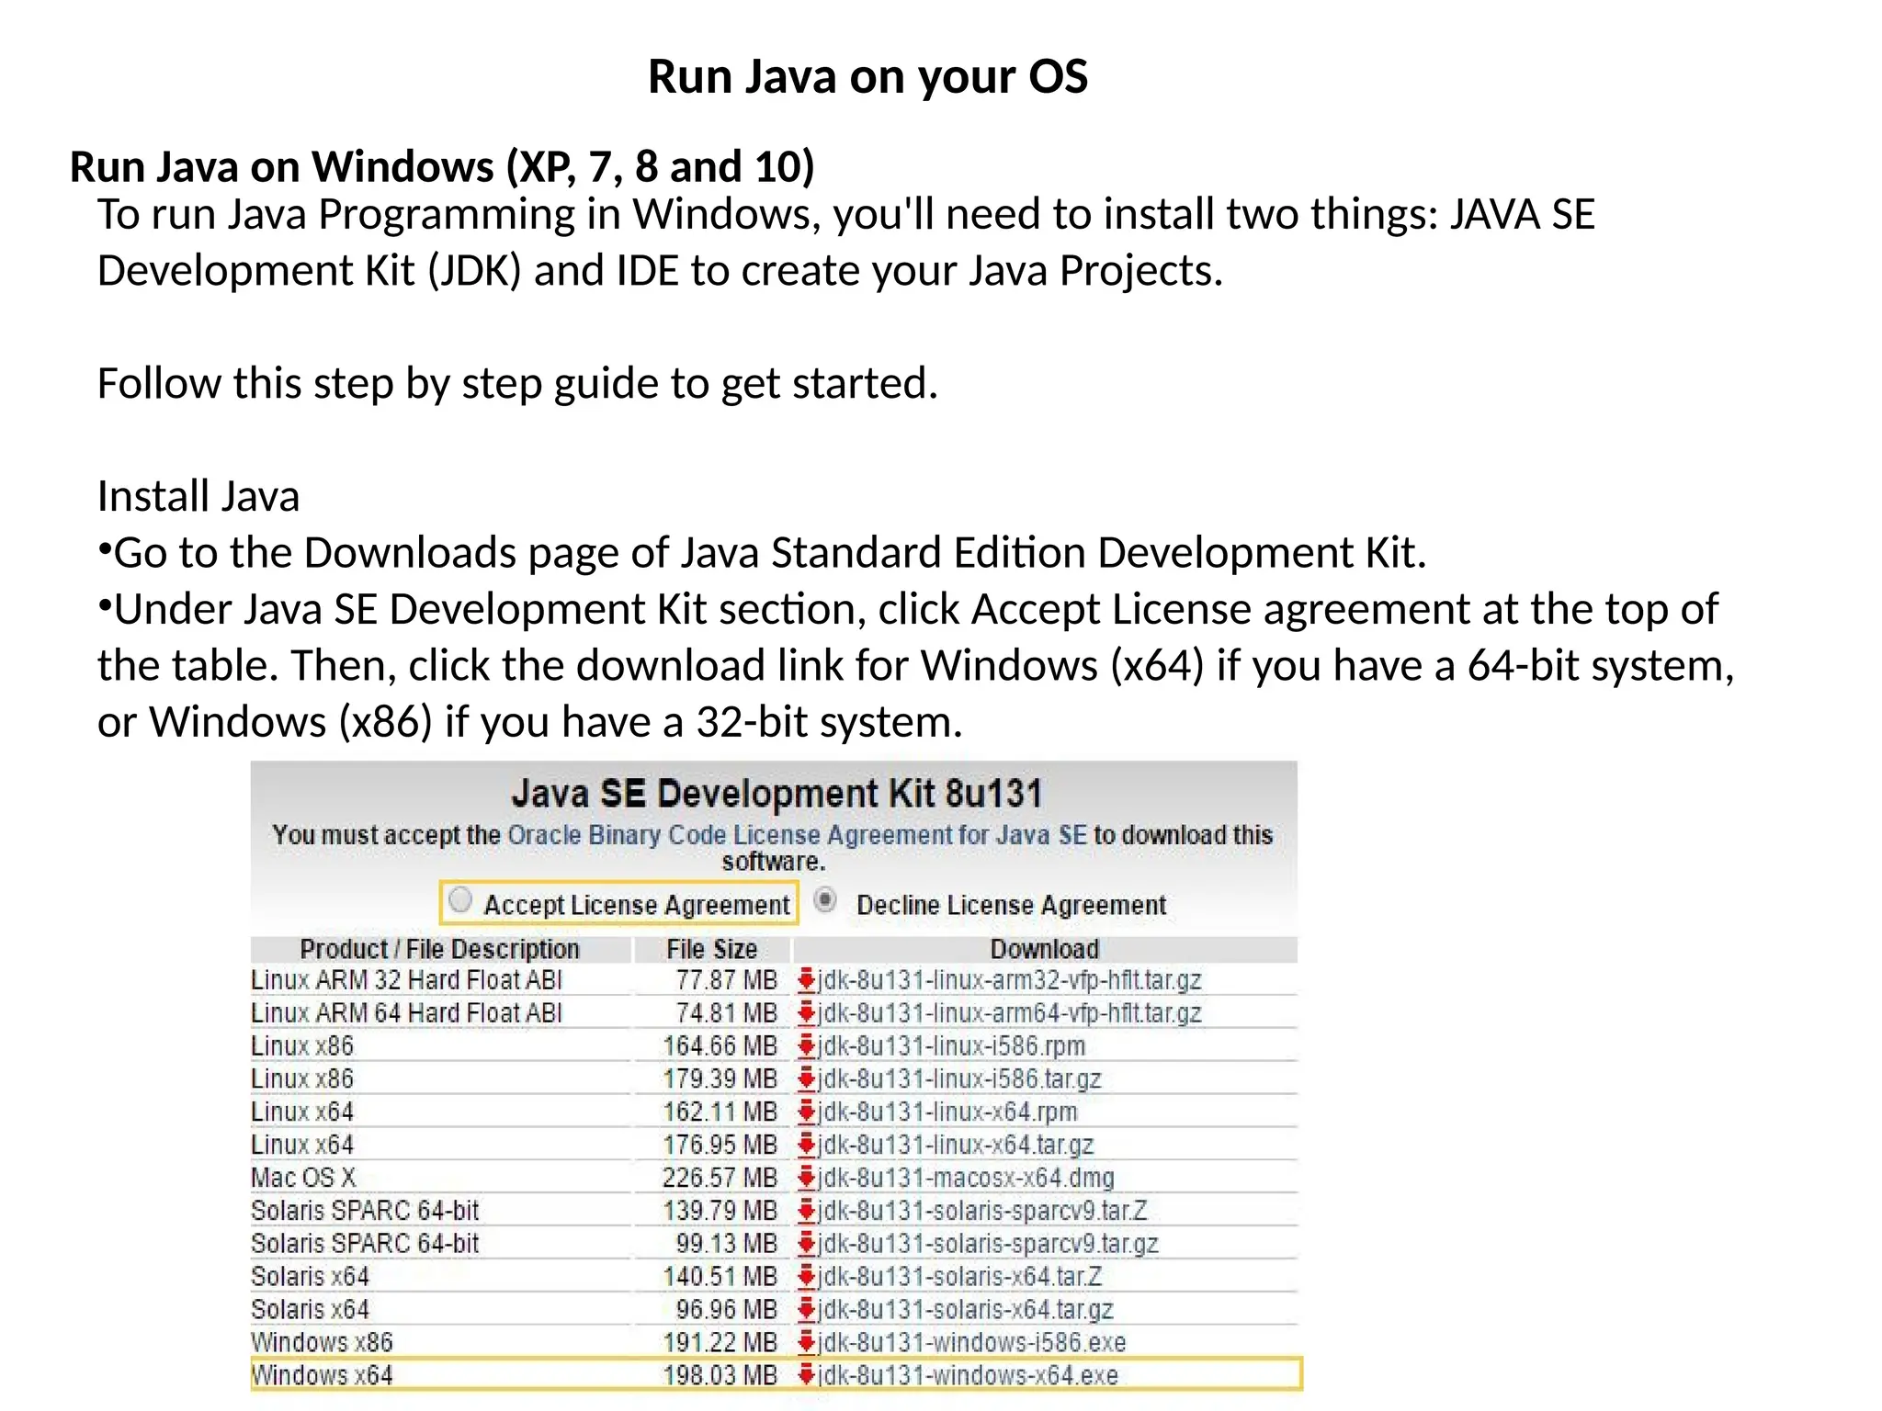Download jdk-8u131-linux-arm32-vfp-hflt.tar.gz
1882x1411 pixels.
tap(1010, 980)
